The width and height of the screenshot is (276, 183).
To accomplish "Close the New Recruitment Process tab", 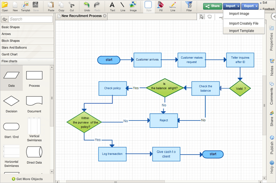I will coord(105,16).
